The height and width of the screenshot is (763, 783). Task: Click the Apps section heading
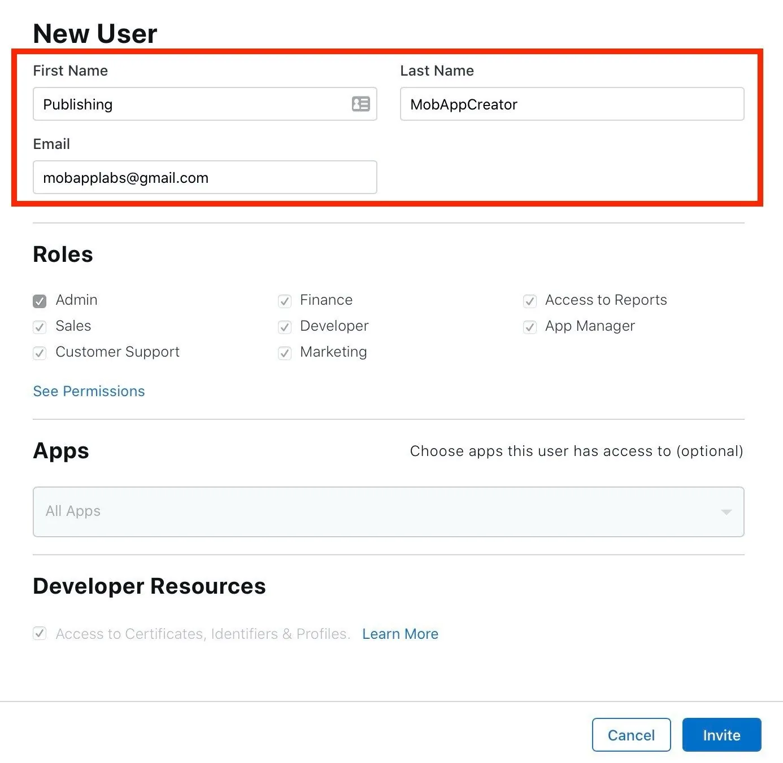point(61,451)
